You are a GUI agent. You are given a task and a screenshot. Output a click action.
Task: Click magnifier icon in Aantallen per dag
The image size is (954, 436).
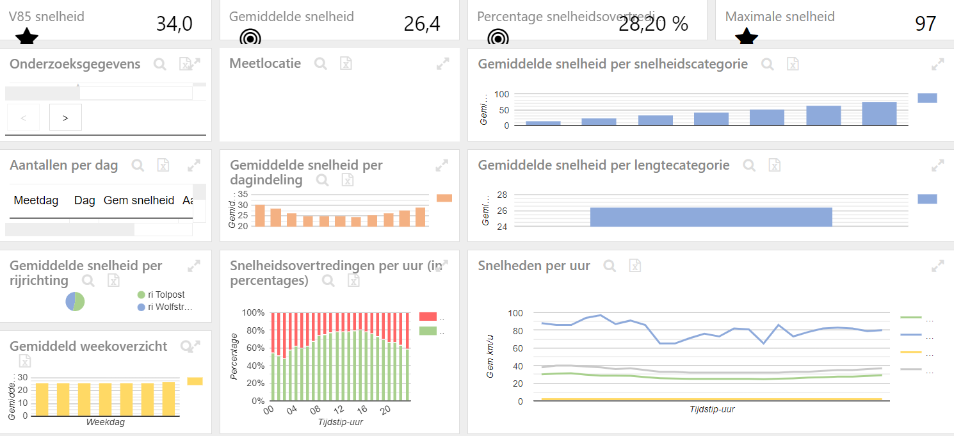(x=138, y=166)
